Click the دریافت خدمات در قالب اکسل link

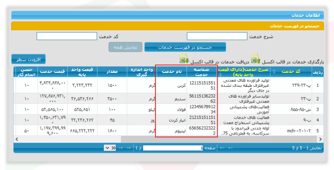click(x=220, y=62)
